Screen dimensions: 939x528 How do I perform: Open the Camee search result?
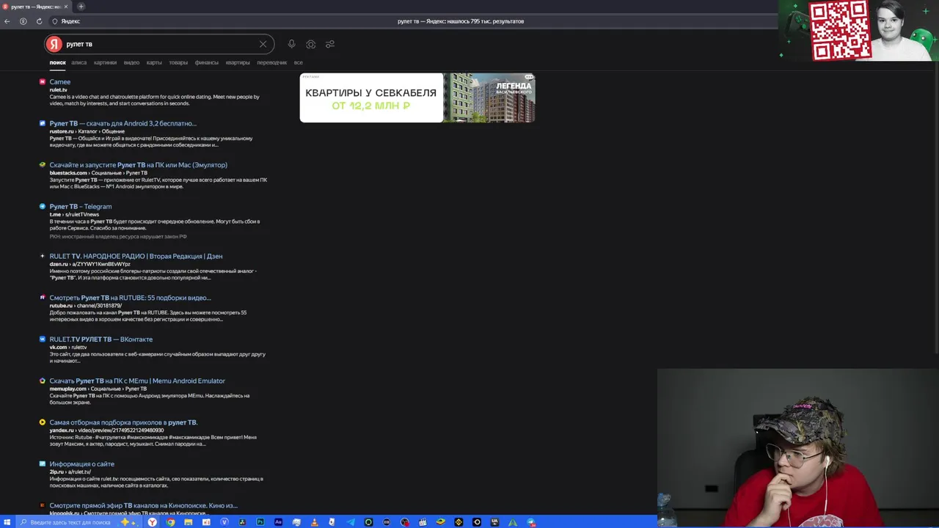click(x=60, y=82)
